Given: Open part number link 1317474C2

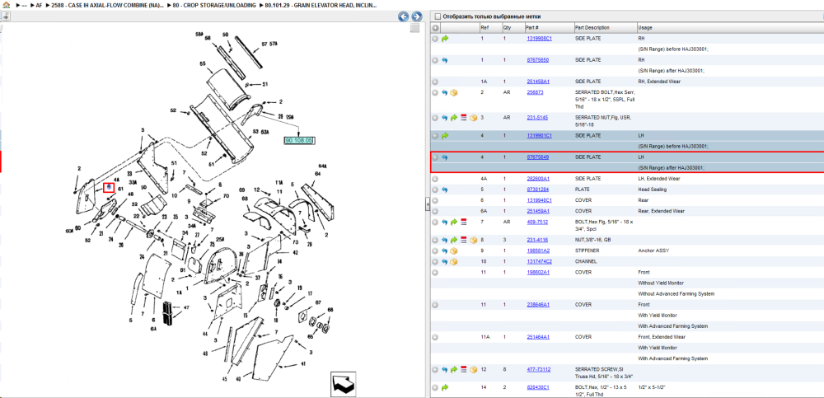Looking at the screenshot, I should (x=539, y=261).
